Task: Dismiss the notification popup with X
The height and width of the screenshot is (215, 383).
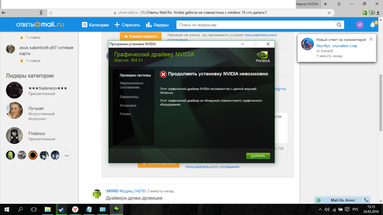Action: tap(371, 39)
